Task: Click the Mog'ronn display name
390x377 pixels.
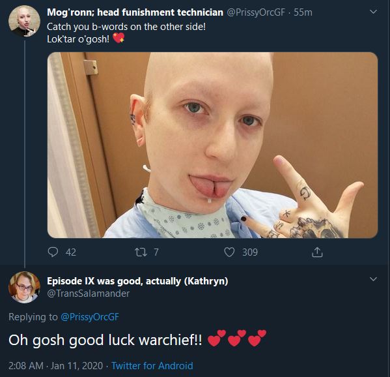Action: [135, 12]
